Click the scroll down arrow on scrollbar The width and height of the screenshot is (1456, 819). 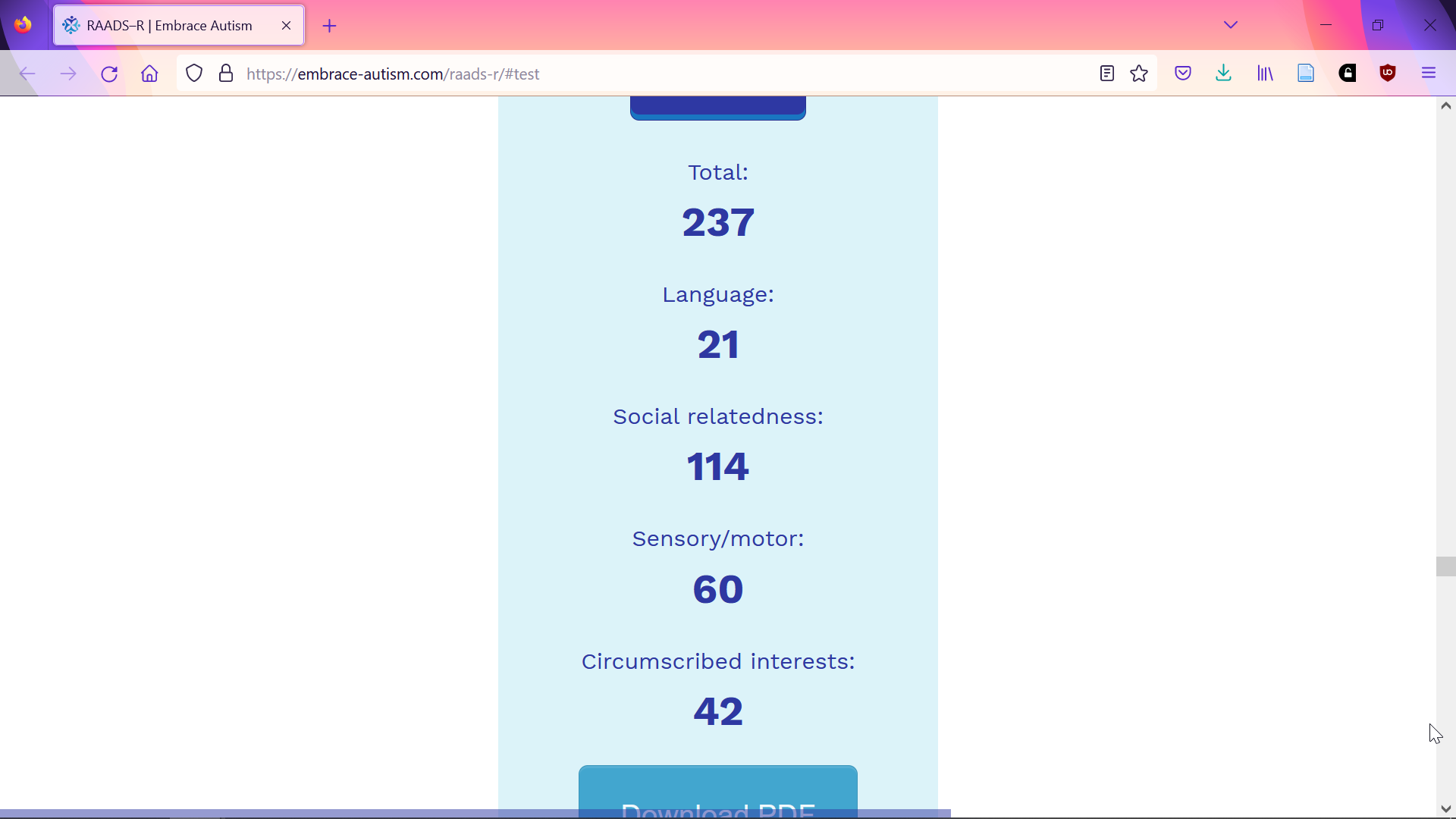click(x=1445, y=809)
